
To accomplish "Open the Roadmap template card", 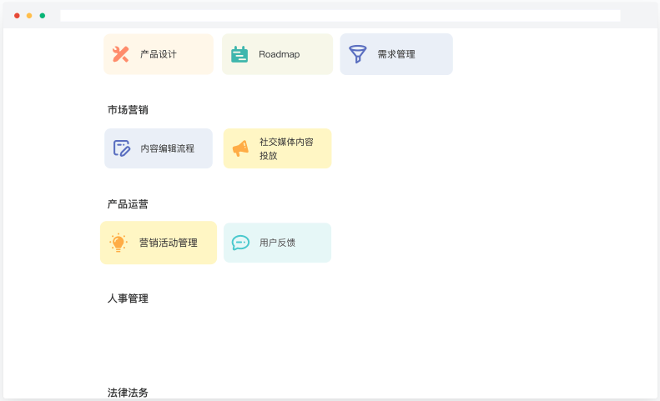I will point(277,54).
